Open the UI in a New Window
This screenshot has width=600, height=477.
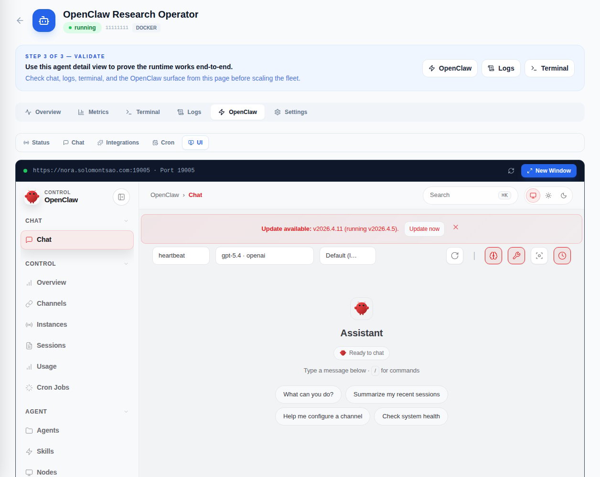pos(549,171)
